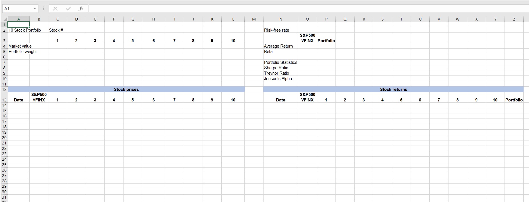
Task: Select the 'Treynor Ratio' cell
Action: pos(281,73)
